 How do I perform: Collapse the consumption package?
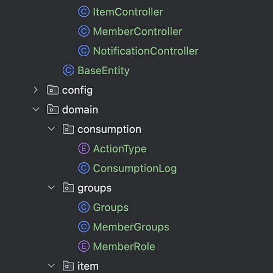51,129
